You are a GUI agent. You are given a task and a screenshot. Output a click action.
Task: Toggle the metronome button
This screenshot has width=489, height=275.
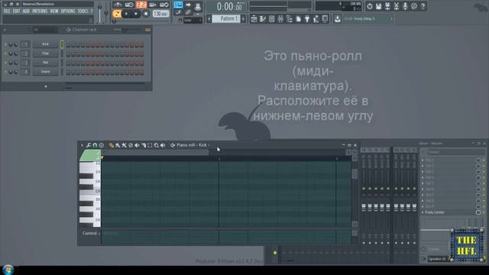point(118,5)
